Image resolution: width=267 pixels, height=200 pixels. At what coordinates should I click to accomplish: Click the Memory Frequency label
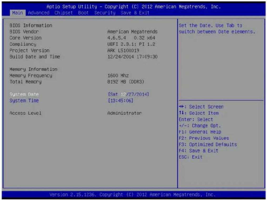(x=31, y=76)
